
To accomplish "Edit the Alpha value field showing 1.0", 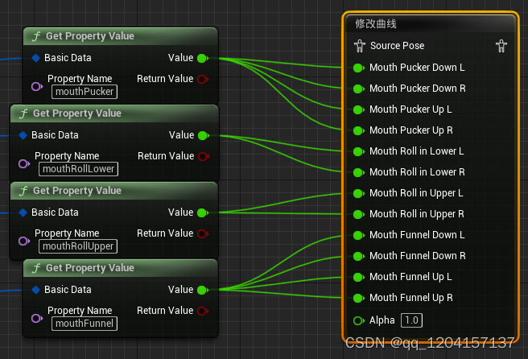I will (x=411, y=320).
